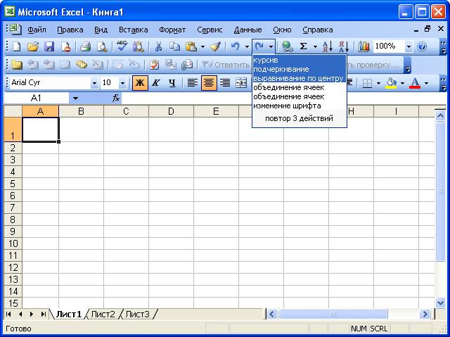450x337 pixels.
Task: Toggle center alignment
Action: 209,83
